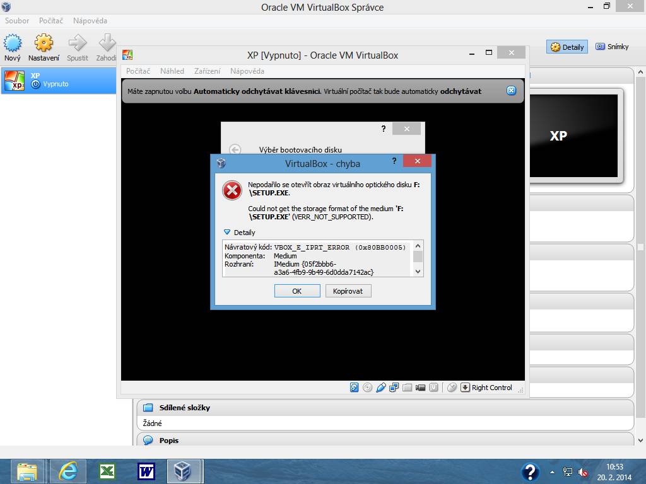Click the Zahodit discard arrow icon
This screenshot has height=484, width=646.
tap(107, 43)
